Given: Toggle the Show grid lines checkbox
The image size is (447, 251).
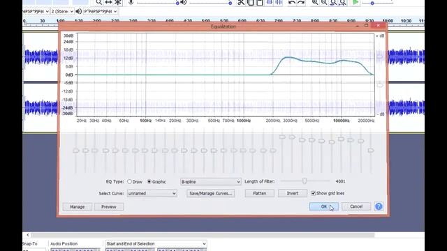Looking at the screenshot, I should point(313,193).
